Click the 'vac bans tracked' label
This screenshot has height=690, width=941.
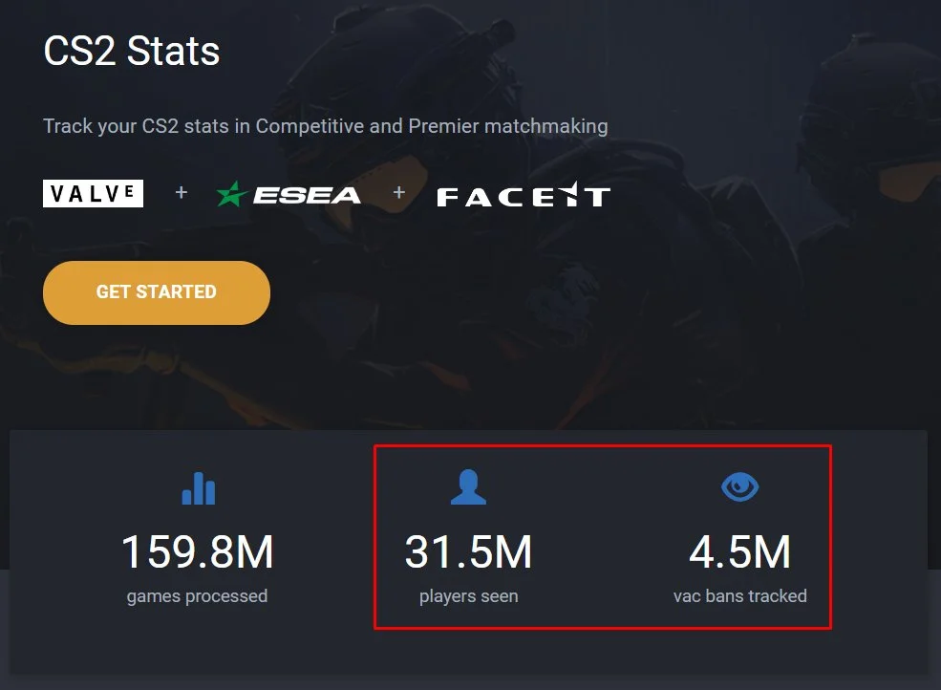point(740,595)
